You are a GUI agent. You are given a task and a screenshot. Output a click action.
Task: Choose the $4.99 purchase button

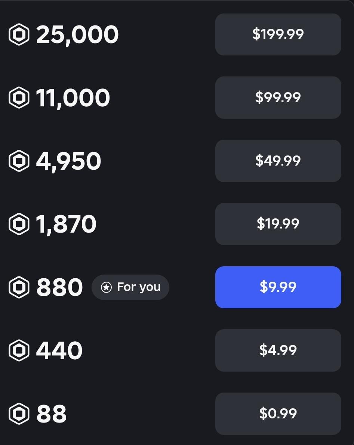[278, 350]
